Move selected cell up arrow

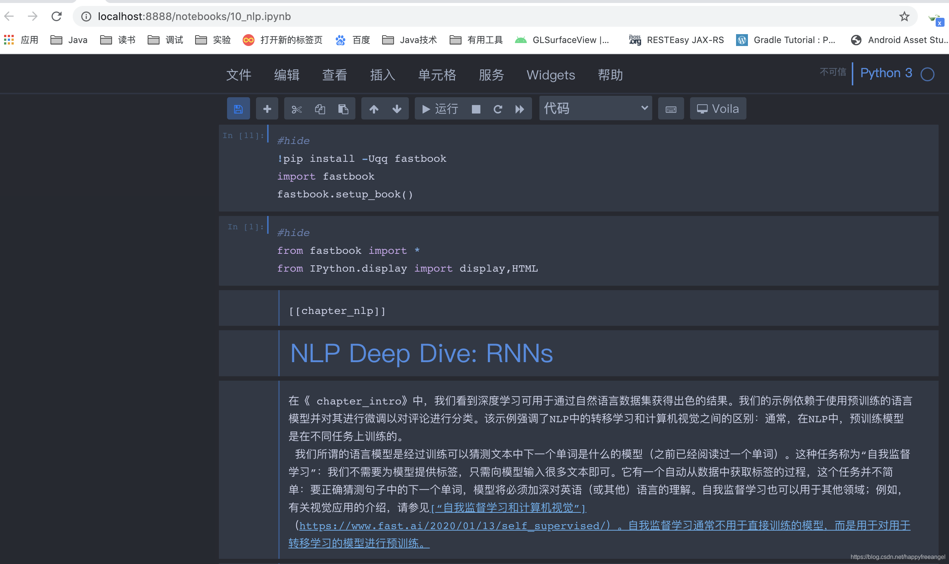click(x=374, y=109)
